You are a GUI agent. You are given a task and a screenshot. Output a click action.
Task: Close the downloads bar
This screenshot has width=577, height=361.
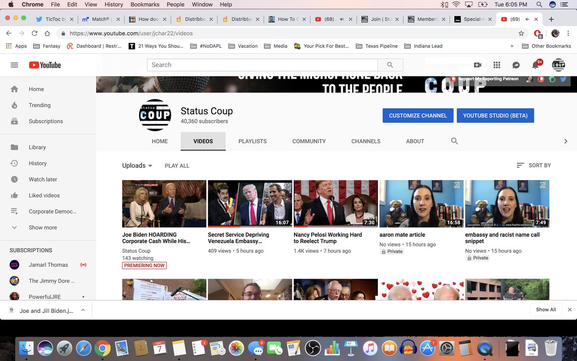click(x=570, y=309)
